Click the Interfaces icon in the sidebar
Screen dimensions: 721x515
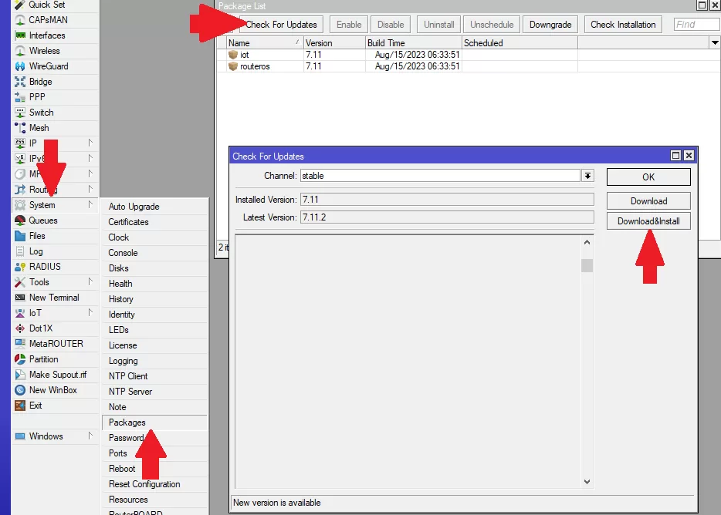click(x=20, y=35)
